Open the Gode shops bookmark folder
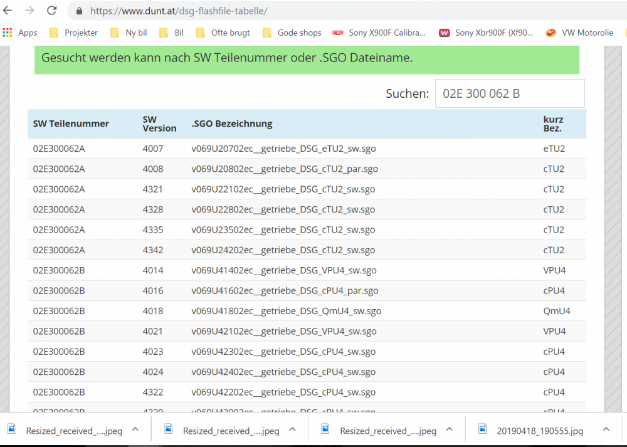 292,33
